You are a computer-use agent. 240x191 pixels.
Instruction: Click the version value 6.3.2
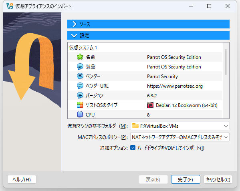(x=152, y=96)
